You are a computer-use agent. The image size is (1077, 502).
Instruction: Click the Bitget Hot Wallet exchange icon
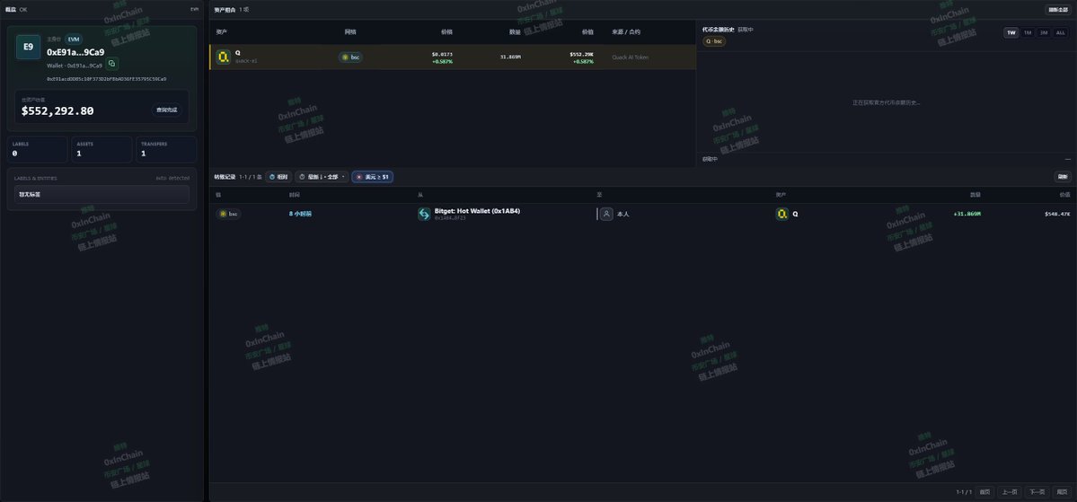(425, 215)
